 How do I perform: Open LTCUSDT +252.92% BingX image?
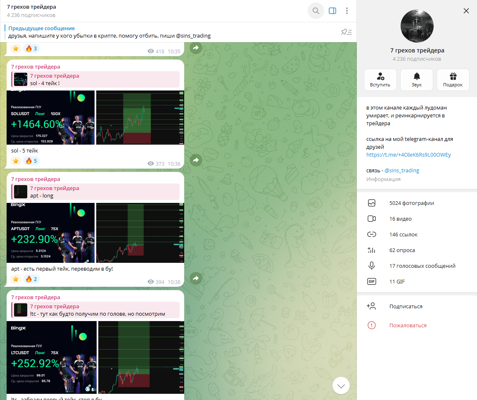(x=51, y=357)
